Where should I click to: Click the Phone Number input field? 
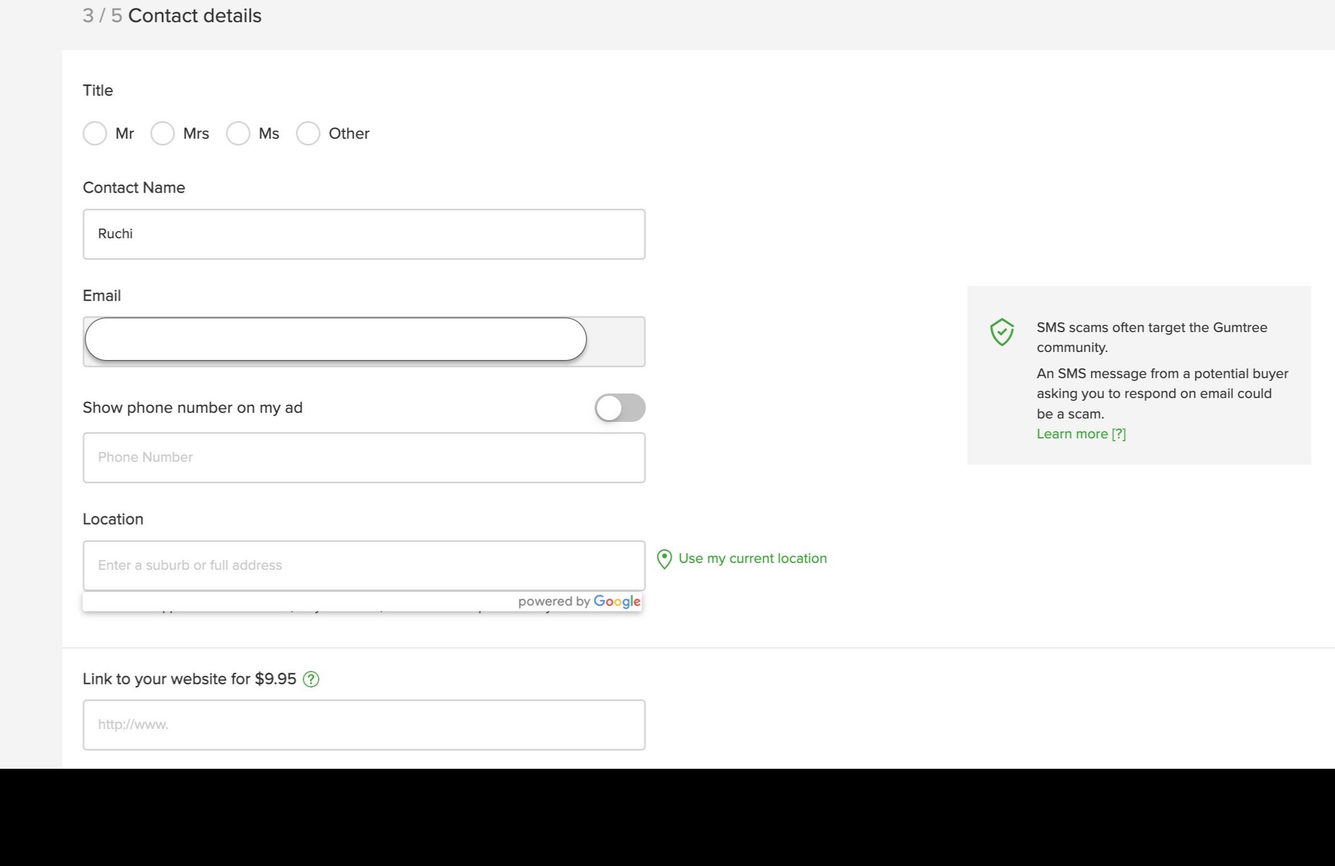tap(363, 457)
